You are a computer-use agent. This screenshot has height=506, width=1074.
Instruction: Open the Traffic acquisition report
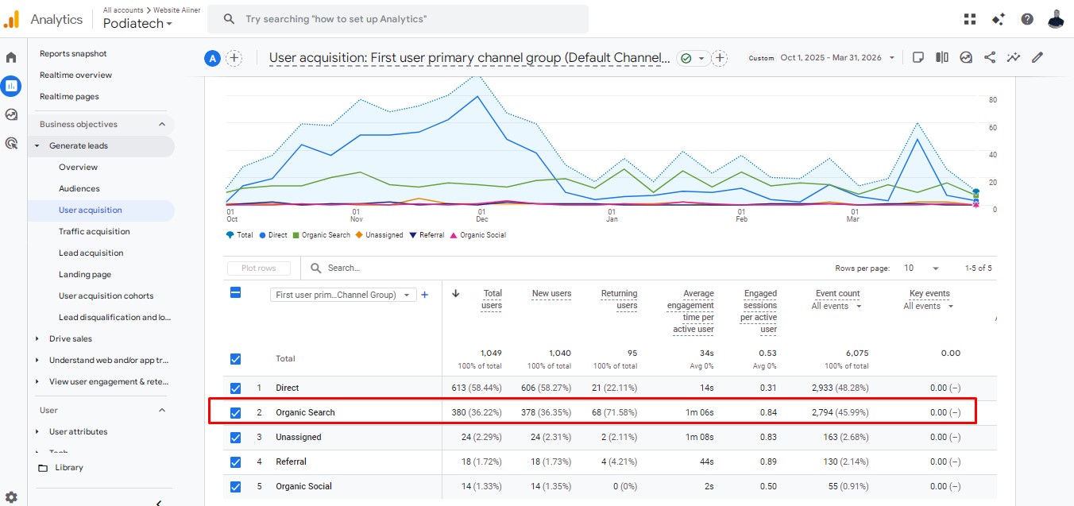click(94, 232)
